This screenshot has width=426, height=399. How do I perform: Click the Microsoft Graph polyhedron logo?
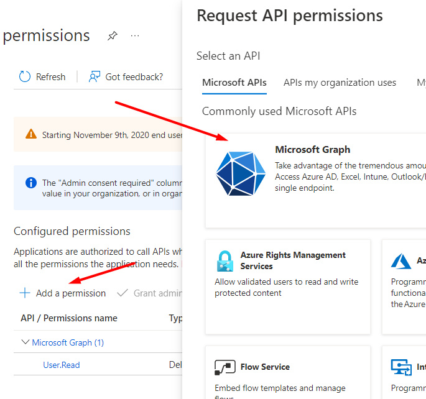(x=241, y=174)
